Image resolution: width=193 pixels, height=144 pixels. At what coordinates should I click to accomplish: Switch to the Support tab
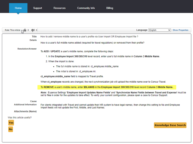tap(38, 8)
